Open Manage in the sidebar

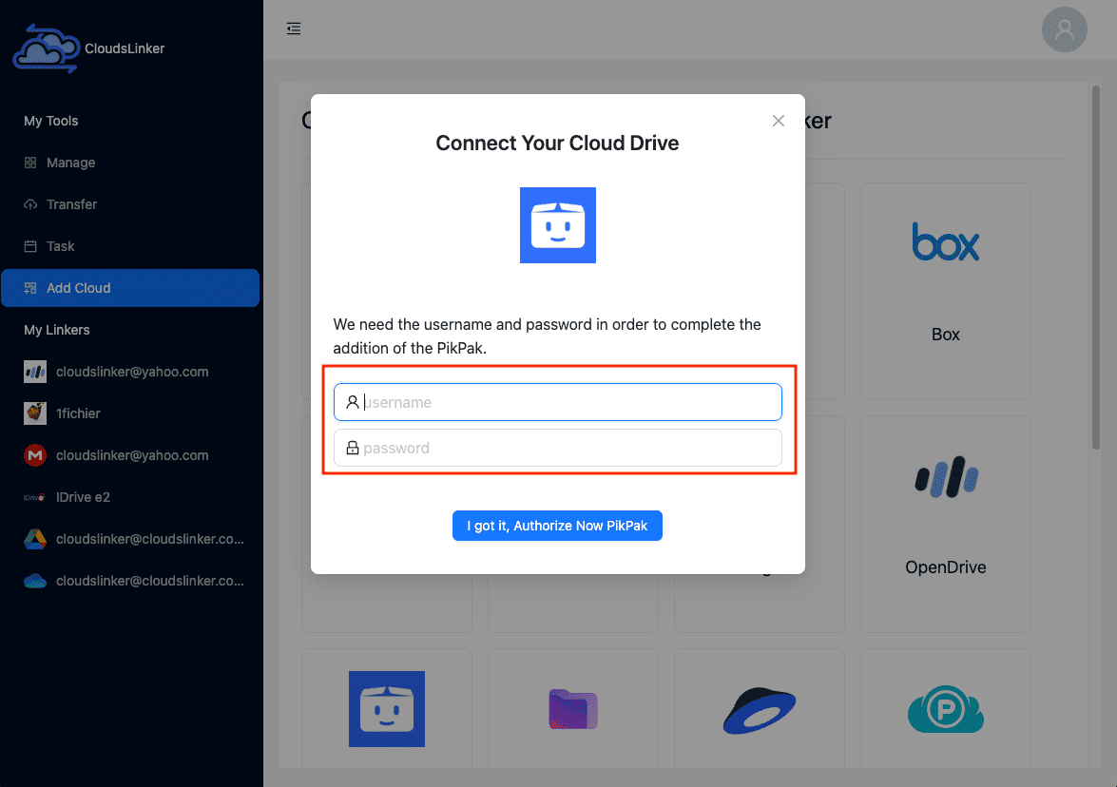(x=129, y=163)
